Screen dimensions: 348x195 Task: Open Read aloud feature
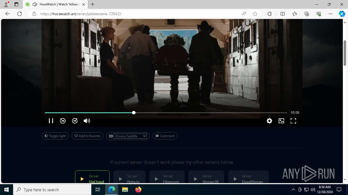point(244,14)
